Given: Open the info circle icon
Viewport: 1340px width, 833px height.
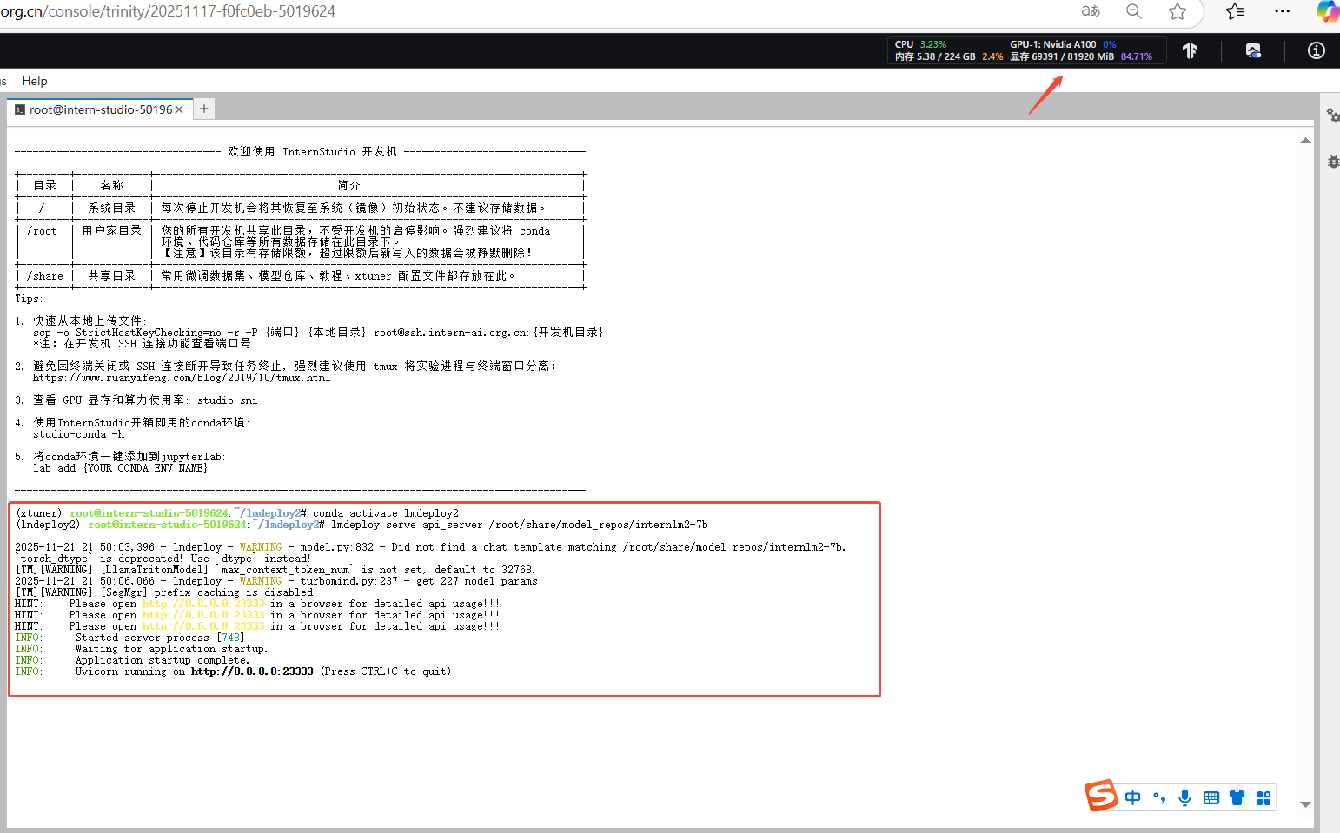Looking at the screenshot, I should click(x=1317, y=50).
